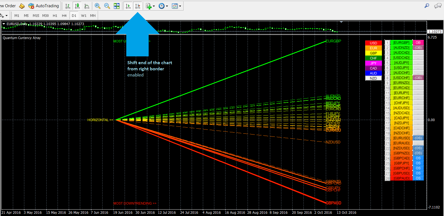444x216 pixels.
Task: Zoom out of the chart
Action: click(x=107, y=6)
